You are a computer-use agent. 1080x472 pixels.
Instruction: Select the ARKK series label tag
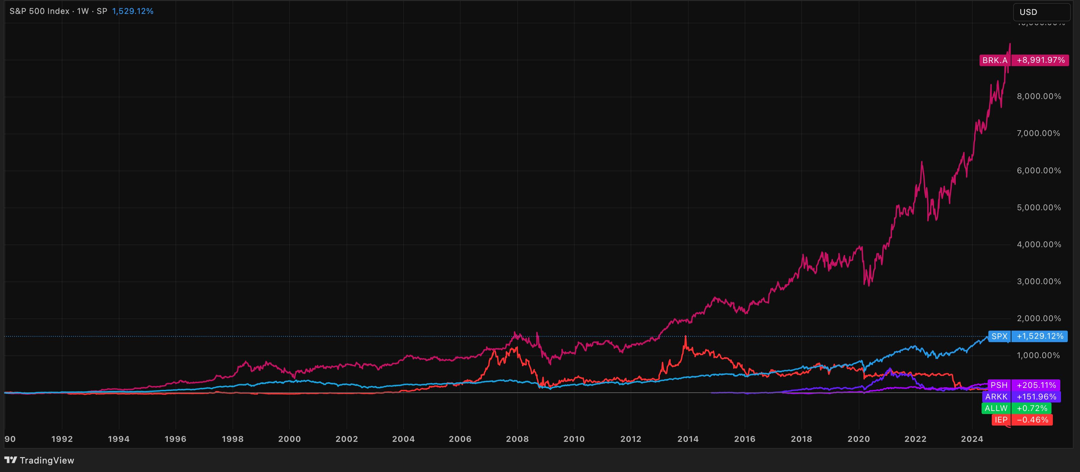pyautogui.click(x=996, y=397)
